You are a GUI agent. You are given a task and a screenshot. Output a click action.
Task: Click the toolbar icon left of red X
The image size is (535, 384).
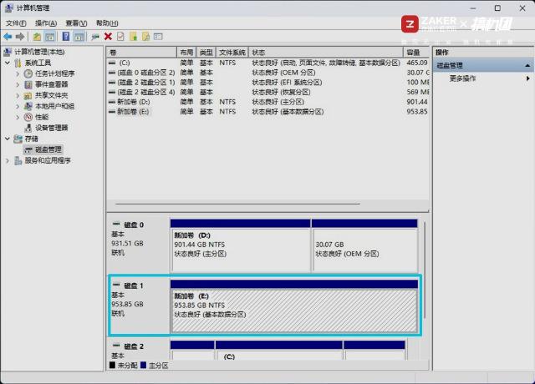coord(95,37)
